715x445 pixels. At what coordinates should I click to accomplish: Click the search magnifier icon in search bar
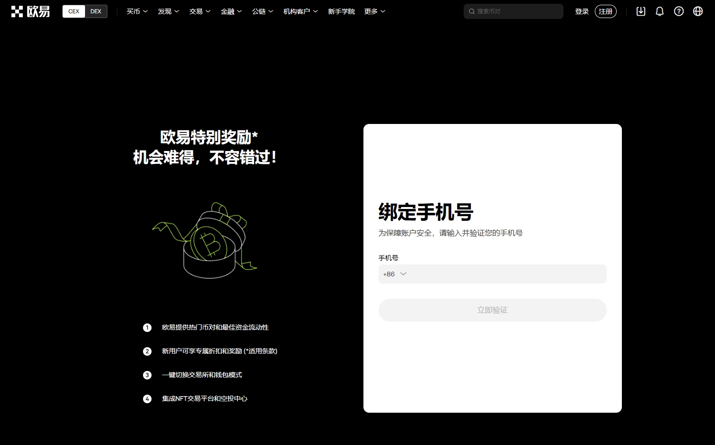(x=471, y=11)
